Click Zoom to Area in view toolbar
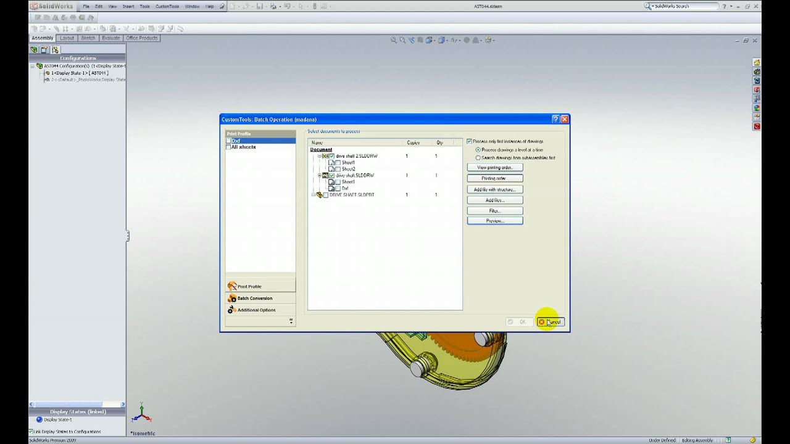 [x=402, y=40]
